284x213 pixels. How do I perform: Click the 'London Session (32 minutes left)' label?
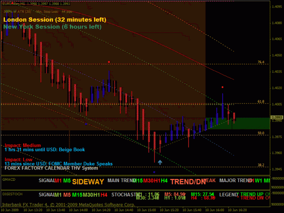click(x=55, y=20)
